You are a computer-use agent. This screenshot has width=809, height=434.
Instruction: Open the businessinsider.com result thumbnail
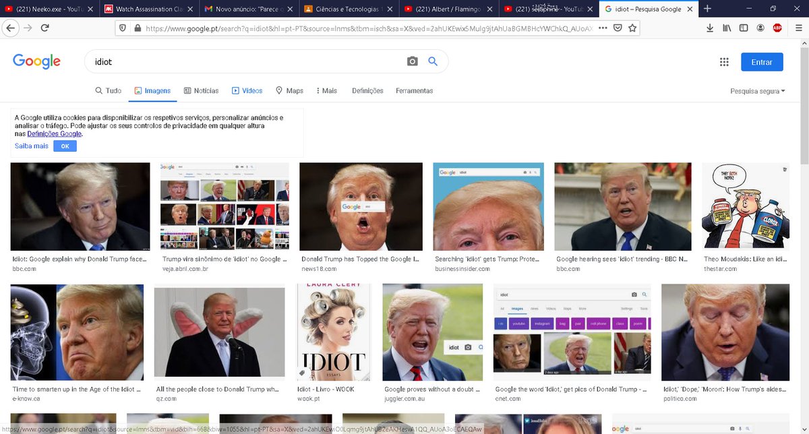(x=488, y=207)
